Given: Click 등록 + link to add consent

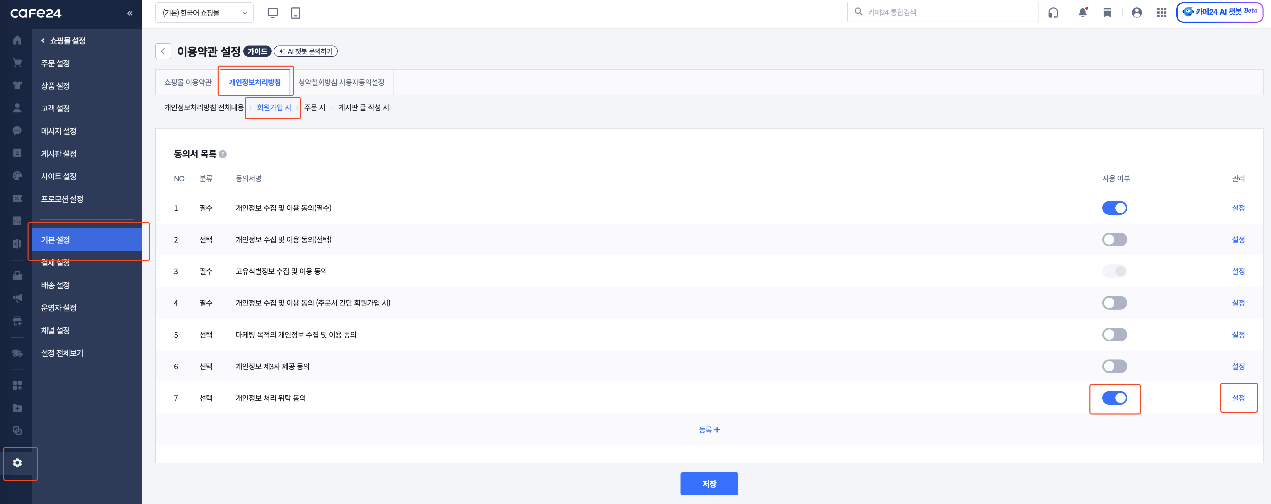Looking at the screenshot, I should pos(709,429).
